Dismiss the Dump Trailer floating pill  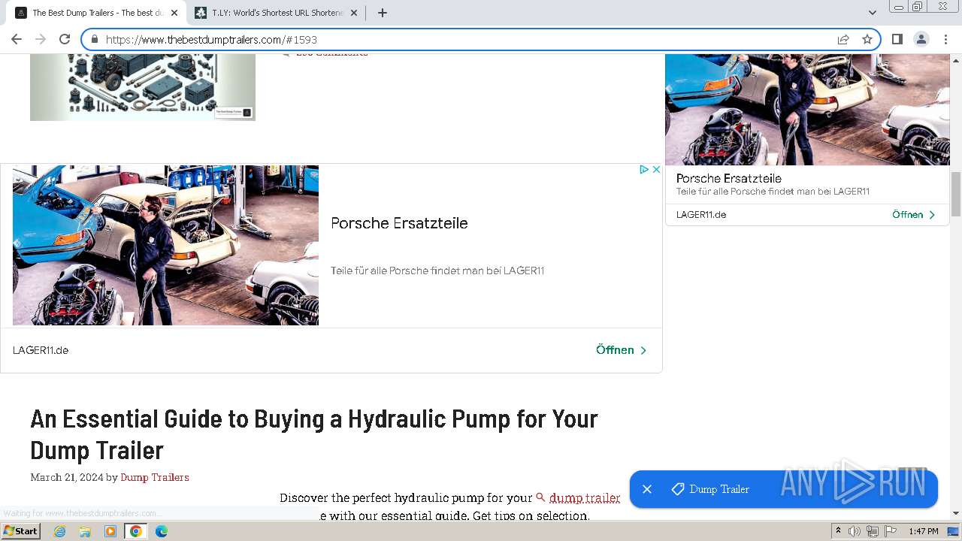pyautogui.click(x=647, y=489)
